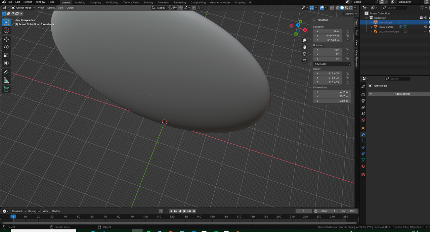The height and width of the screenshot is (232, 430).
Task: Open the outliner filter dropdown
Action: (x=424, y=8)
